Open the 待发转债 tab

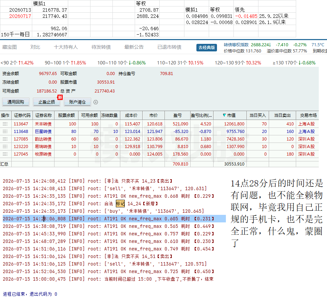tap(101, 47)
